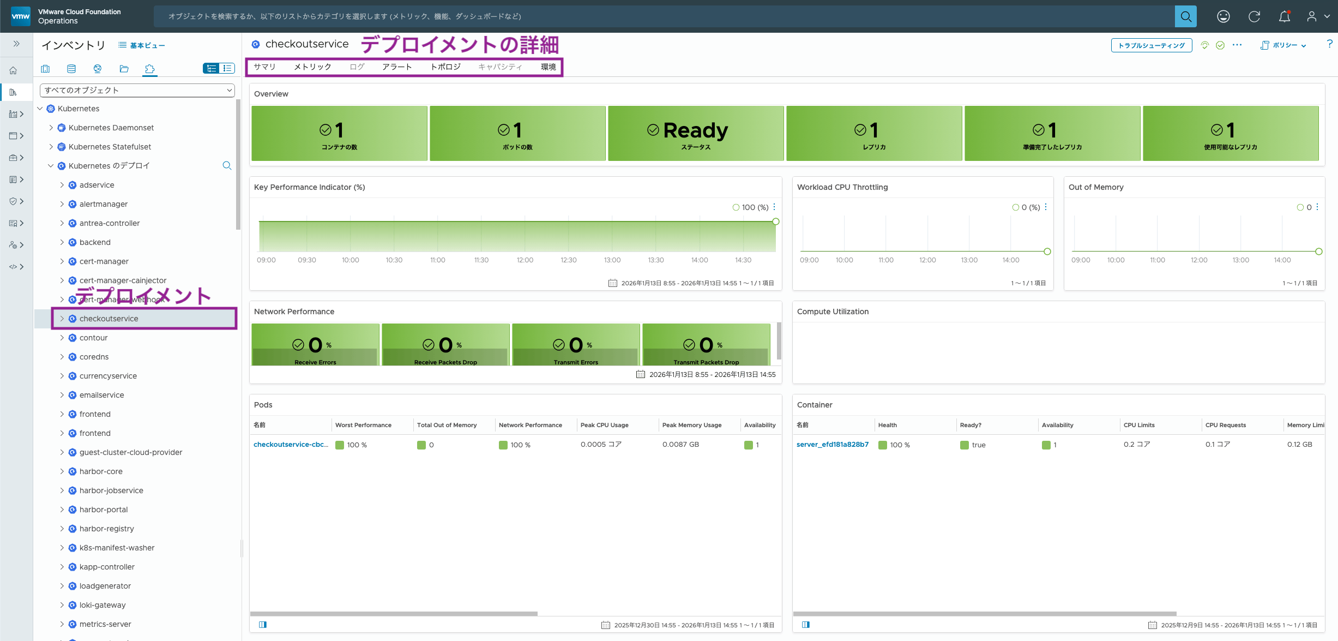Click the search magnifier button in top bar

pos(1185,16)
